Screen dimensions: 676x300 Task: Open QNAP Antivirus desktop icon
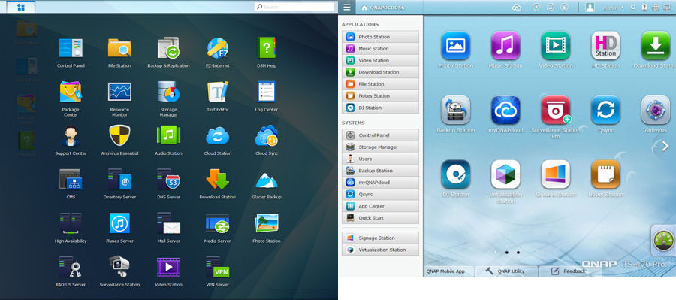pyautogui.click(x=655, y=110)
